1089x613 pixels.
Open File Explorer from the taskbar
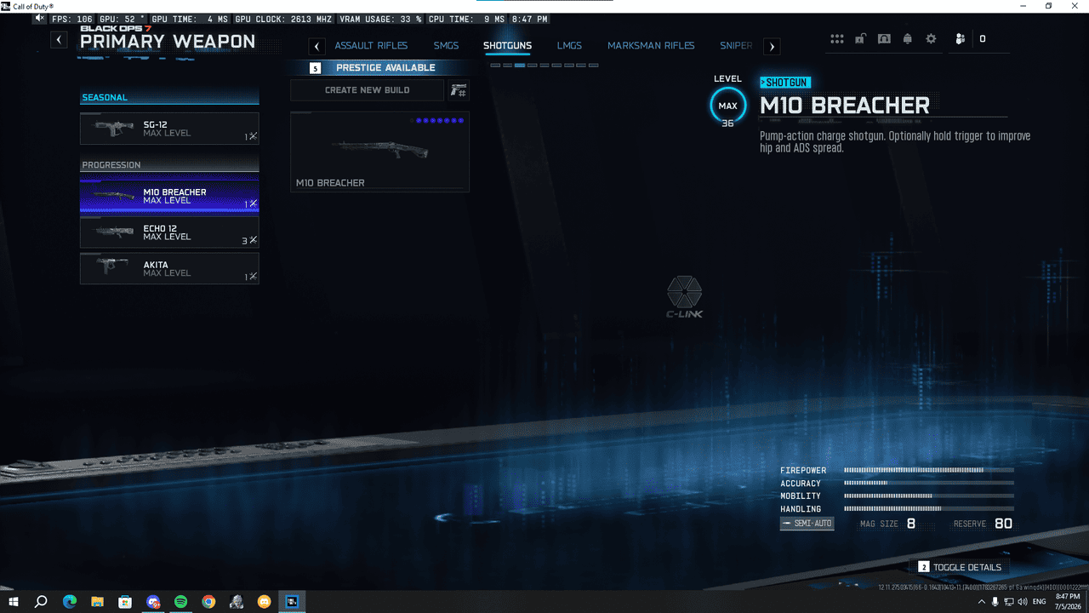click(x=97, y=602)
